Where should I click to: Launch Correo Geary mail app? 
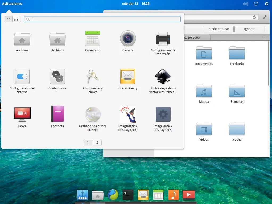pyautogui.click(x=128, y=76)
